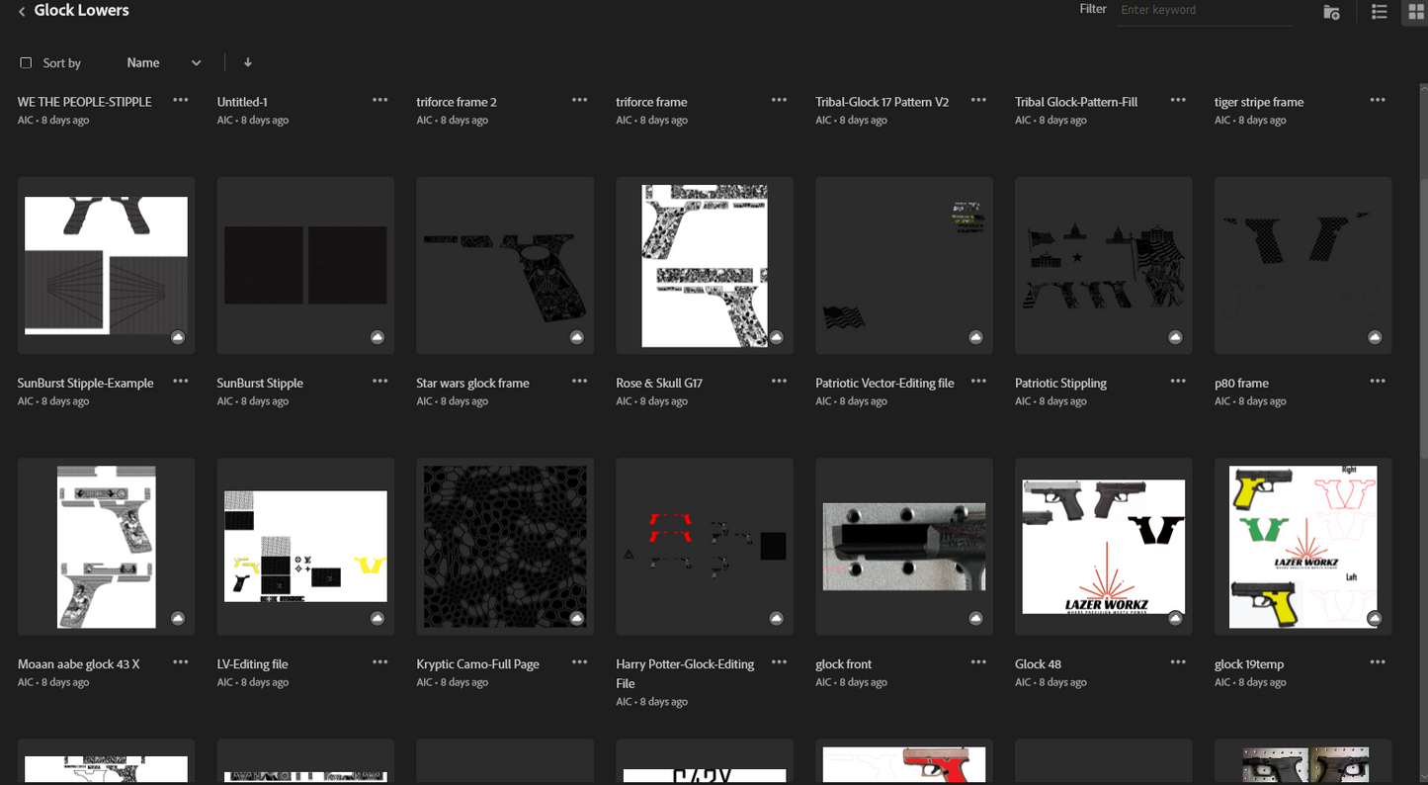1428x785 pixels.
Task: Reverse sort order with the down arrow
Action: pyautogui.click(x=248, y=62)
